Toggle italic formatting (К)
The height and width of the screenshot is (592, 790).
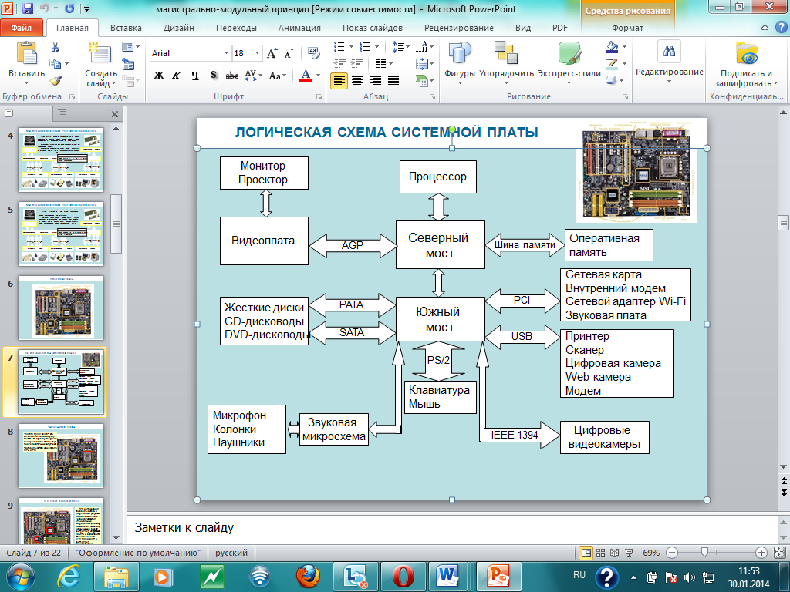click(177, 76)
